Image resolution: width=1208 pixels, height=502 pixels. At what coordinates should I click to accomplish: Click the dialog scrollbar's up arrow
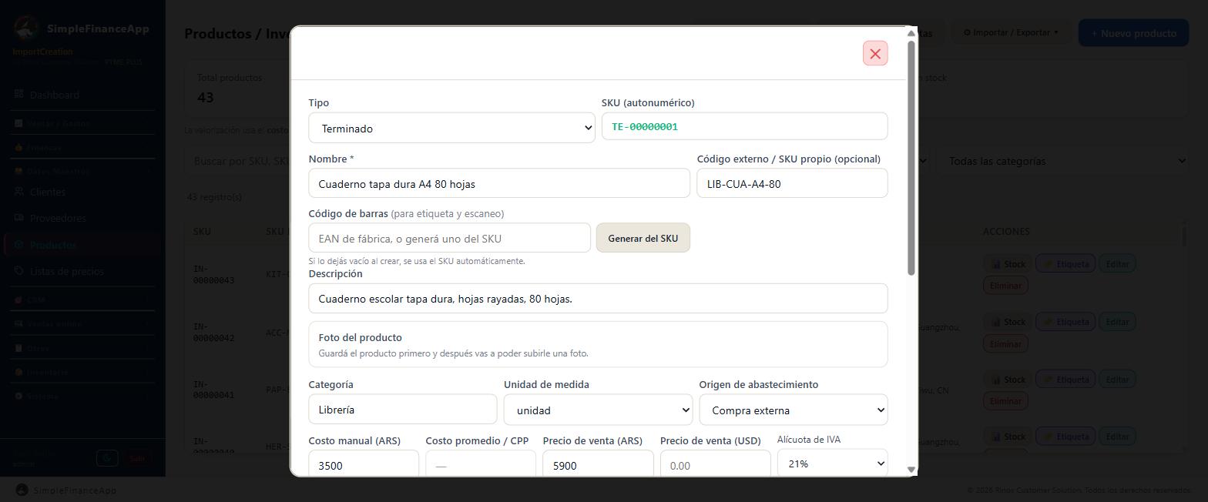click(911, 33)
